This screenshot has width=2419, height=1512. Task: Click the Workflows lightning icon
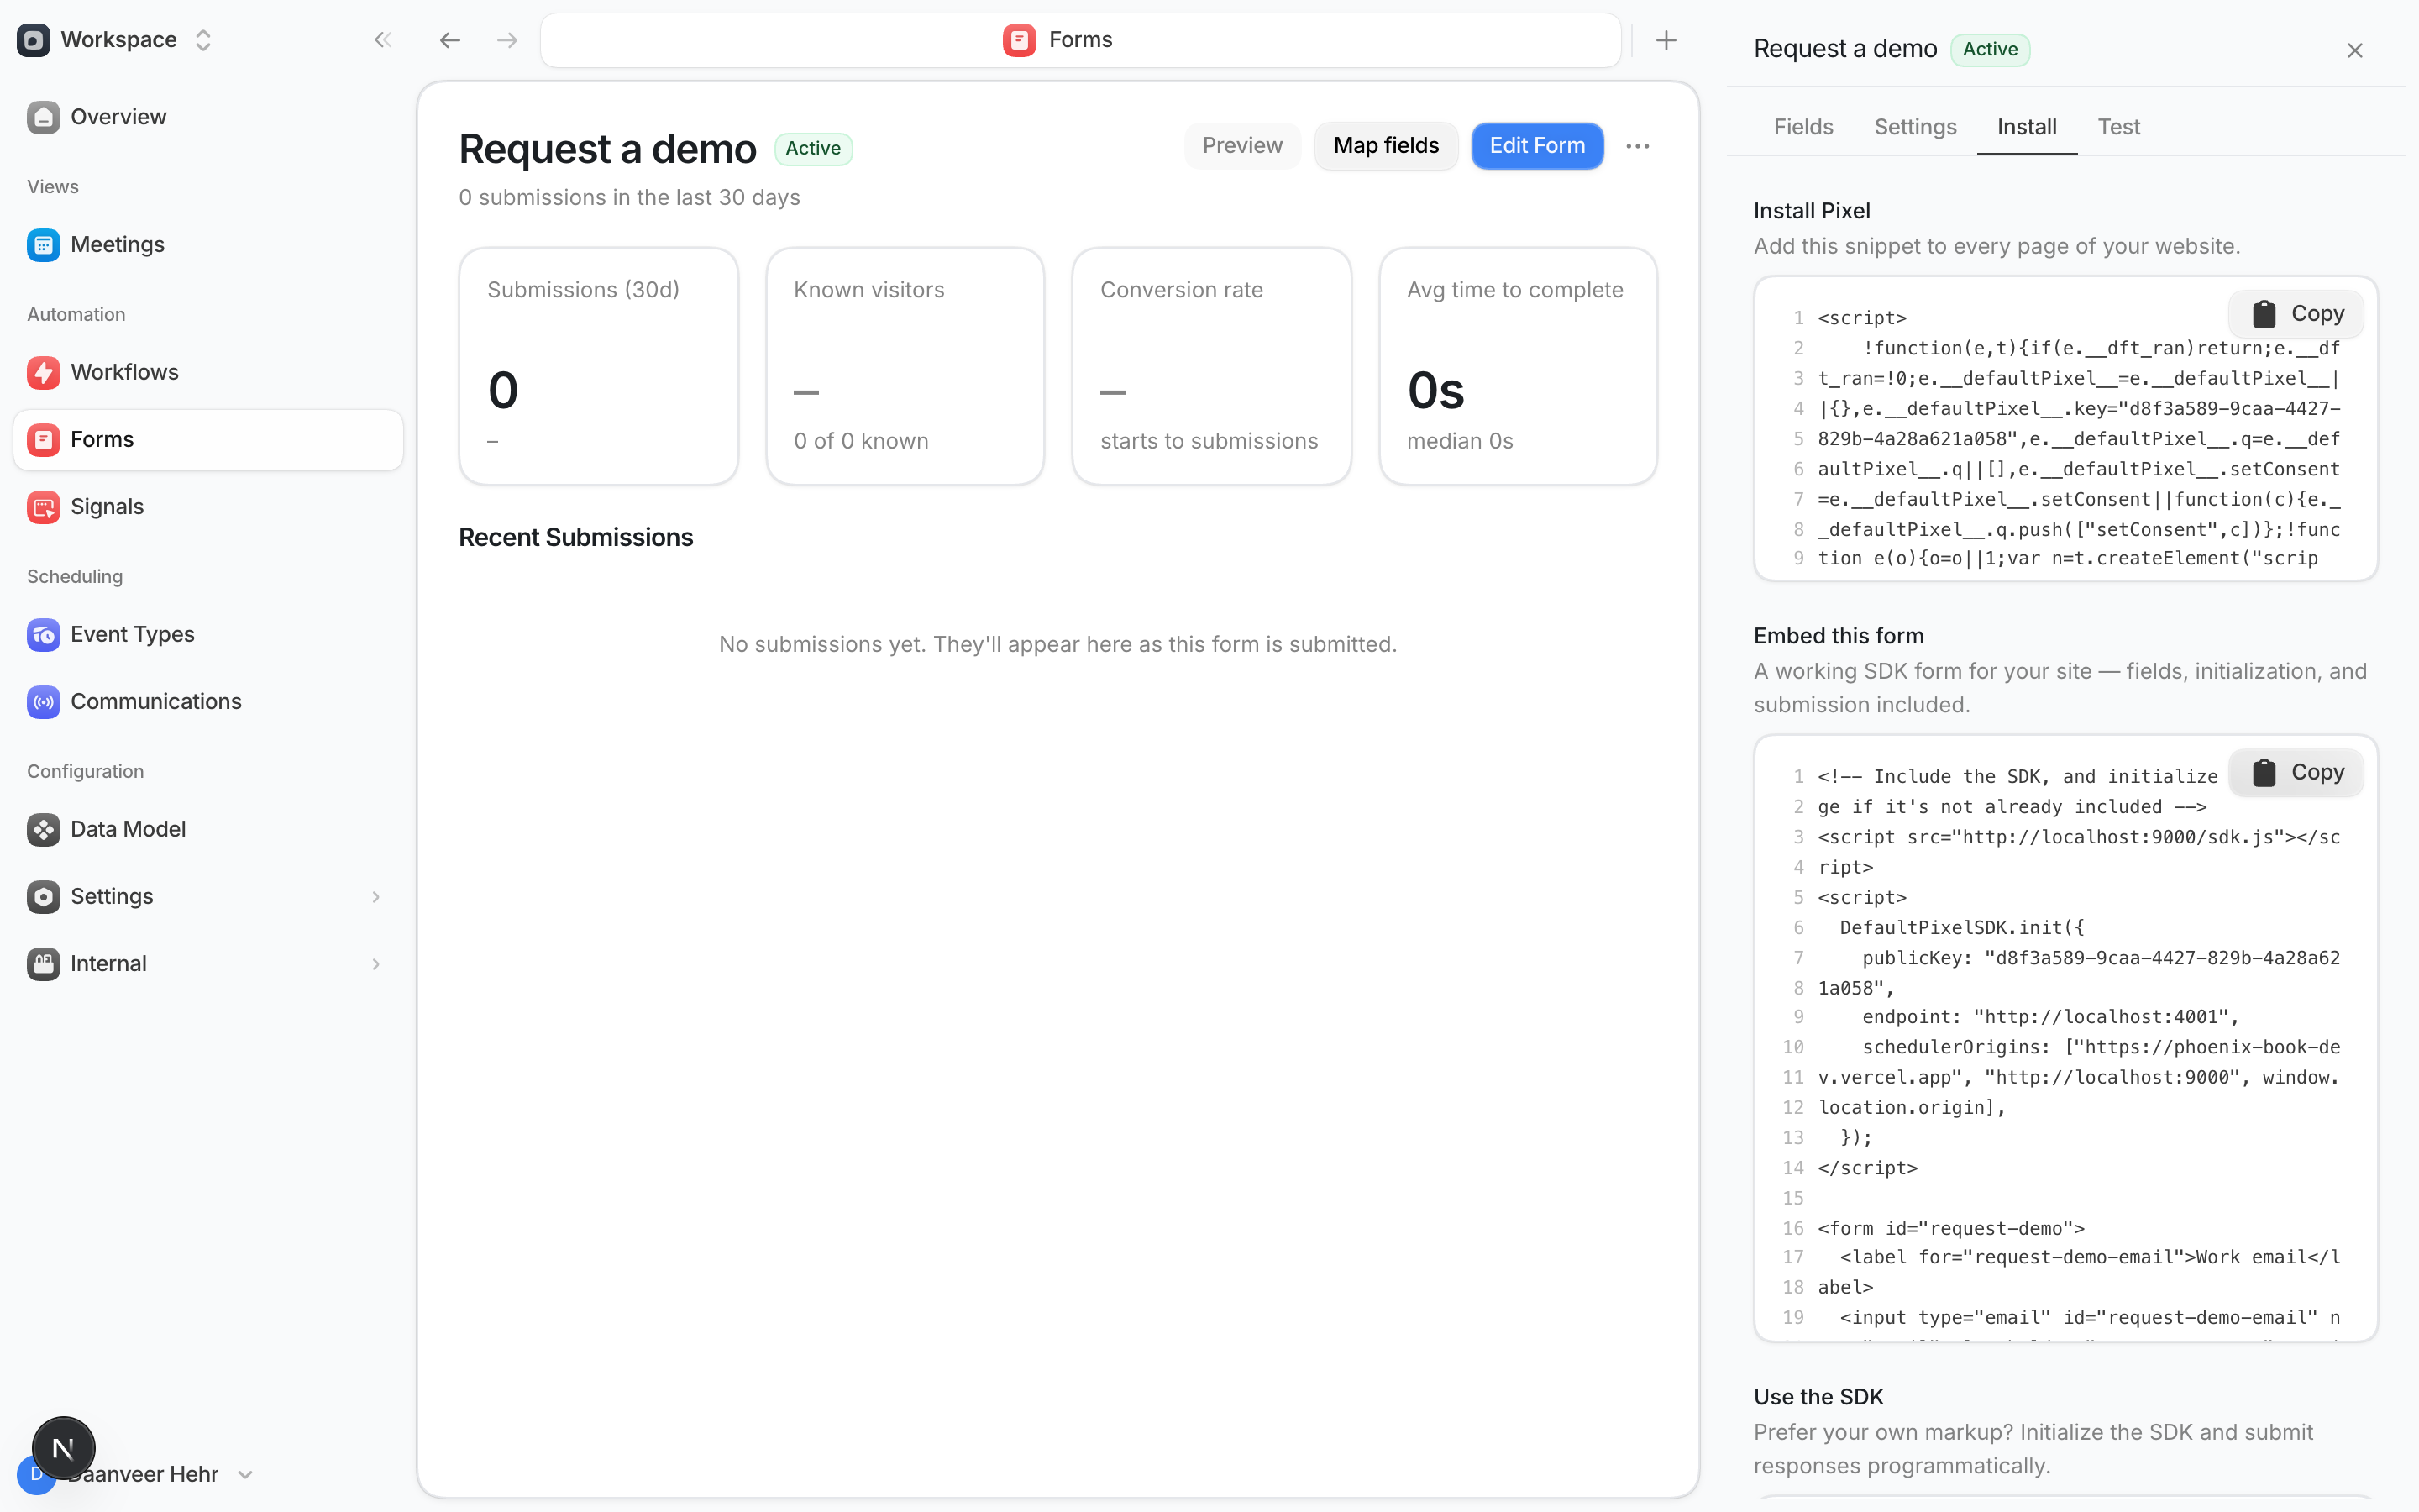(43, 372)
